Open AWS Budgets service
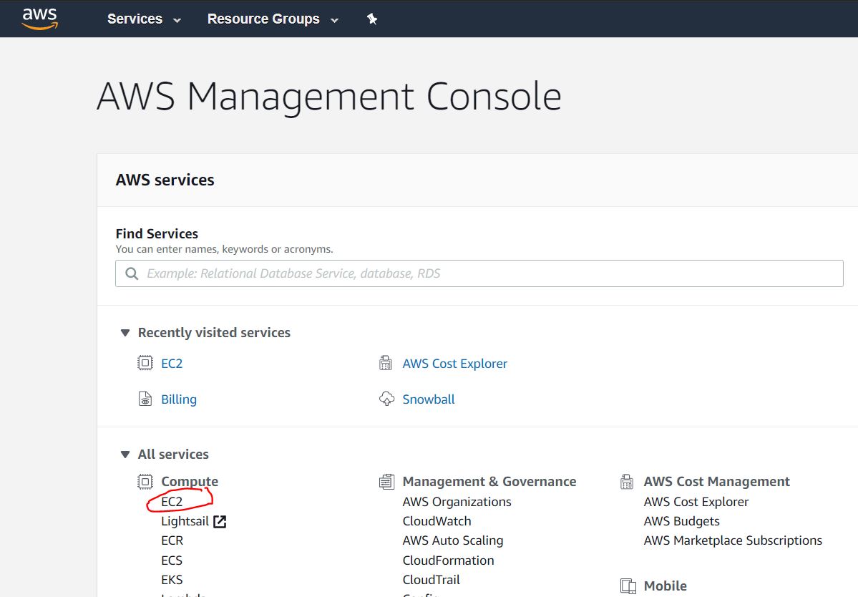Image resolution: width=858 pixels, height=597 pixels. pyautogui.click(x=682, y=521)
